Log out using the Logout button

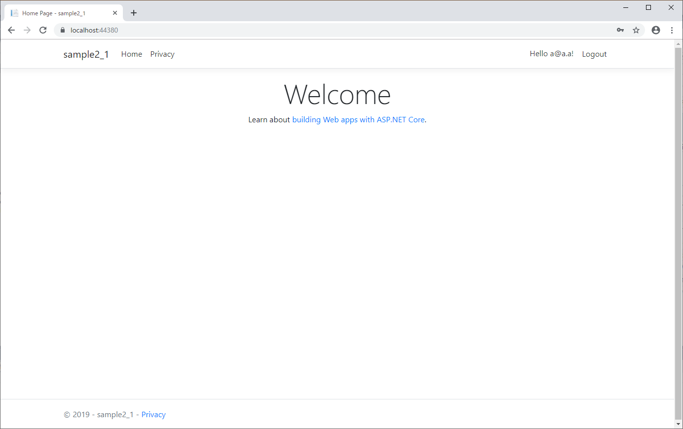pos(594,54)
